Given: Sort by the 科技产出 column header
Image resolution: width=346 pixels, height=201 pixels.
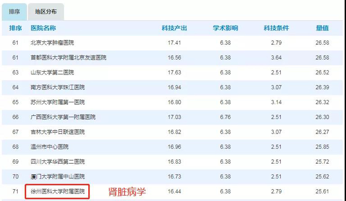Looking at the screenshot, I should (174, 28).
